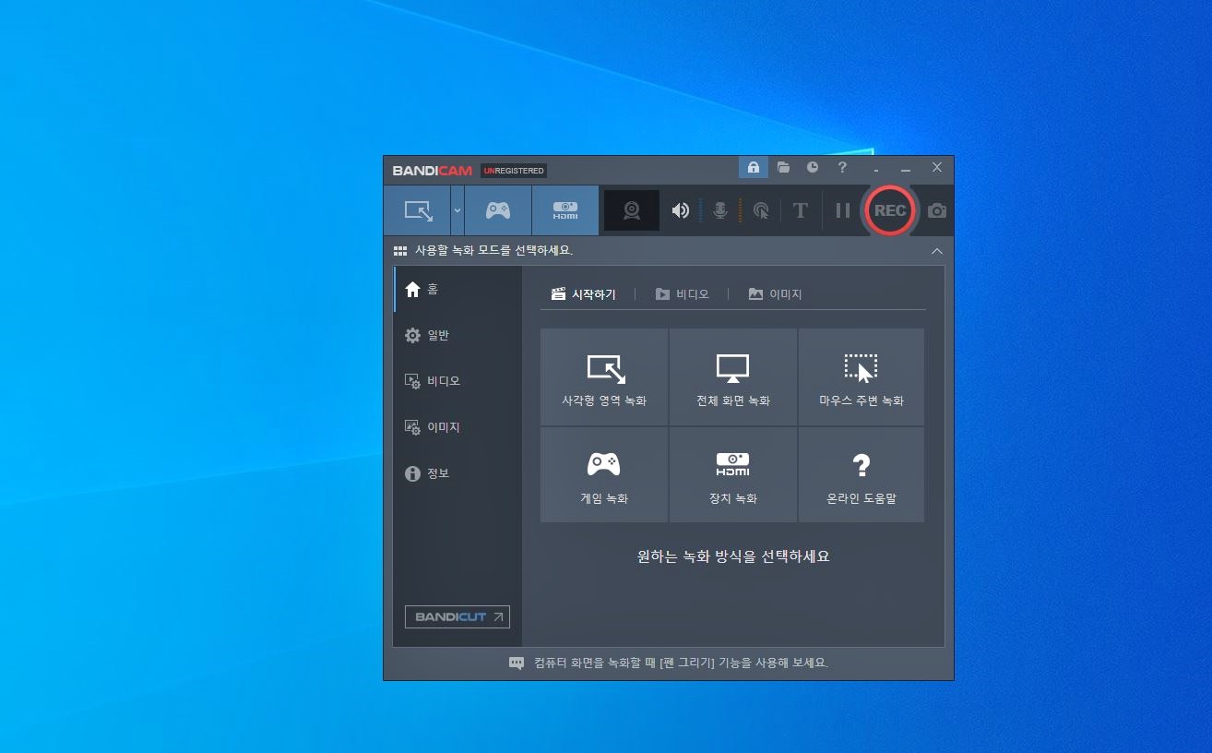Capture screenshot with camera icon

tap(937, 210)
